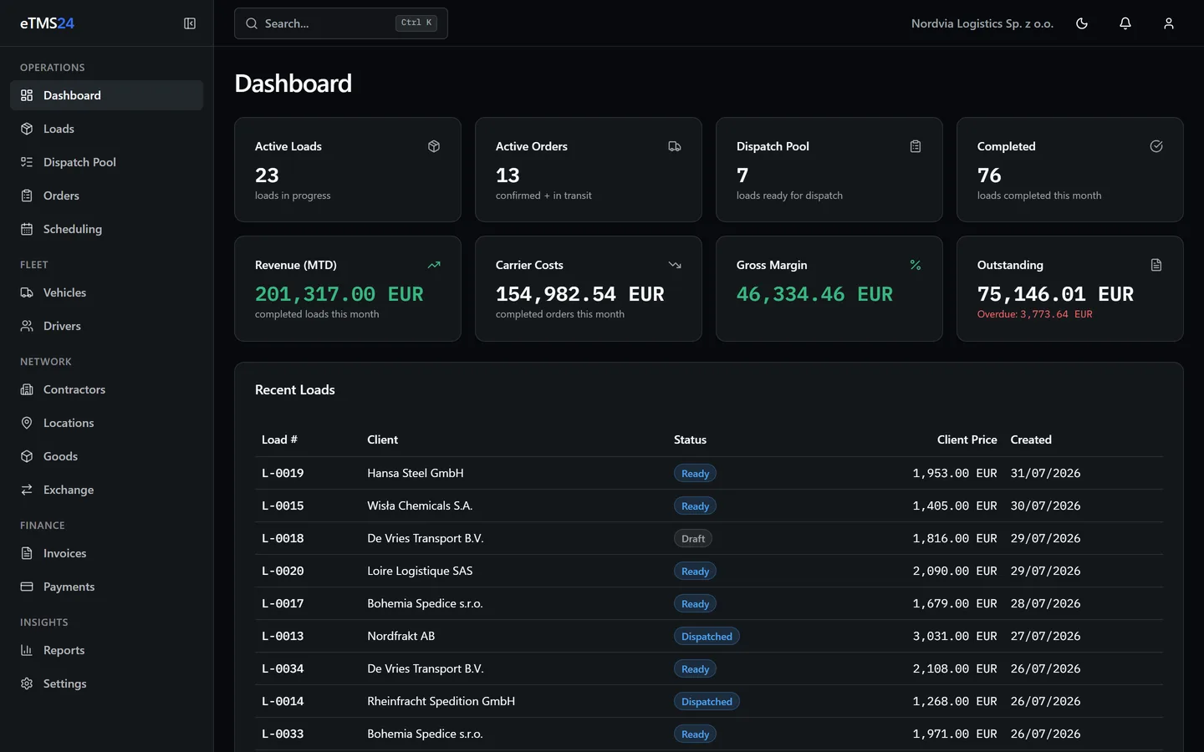Click load number L-0033
The height and width of the screenshot is (752, 1204).
283,734
